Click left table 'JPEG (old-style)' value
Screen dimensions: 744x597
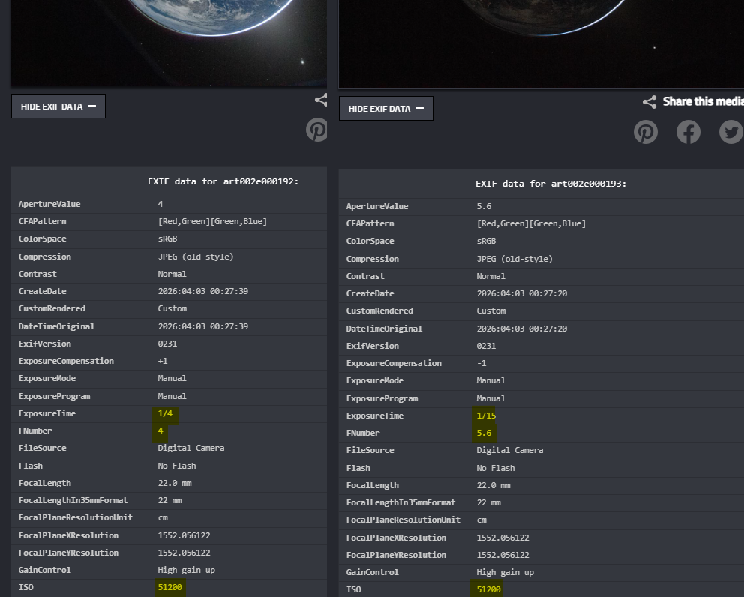pos(196,256)
